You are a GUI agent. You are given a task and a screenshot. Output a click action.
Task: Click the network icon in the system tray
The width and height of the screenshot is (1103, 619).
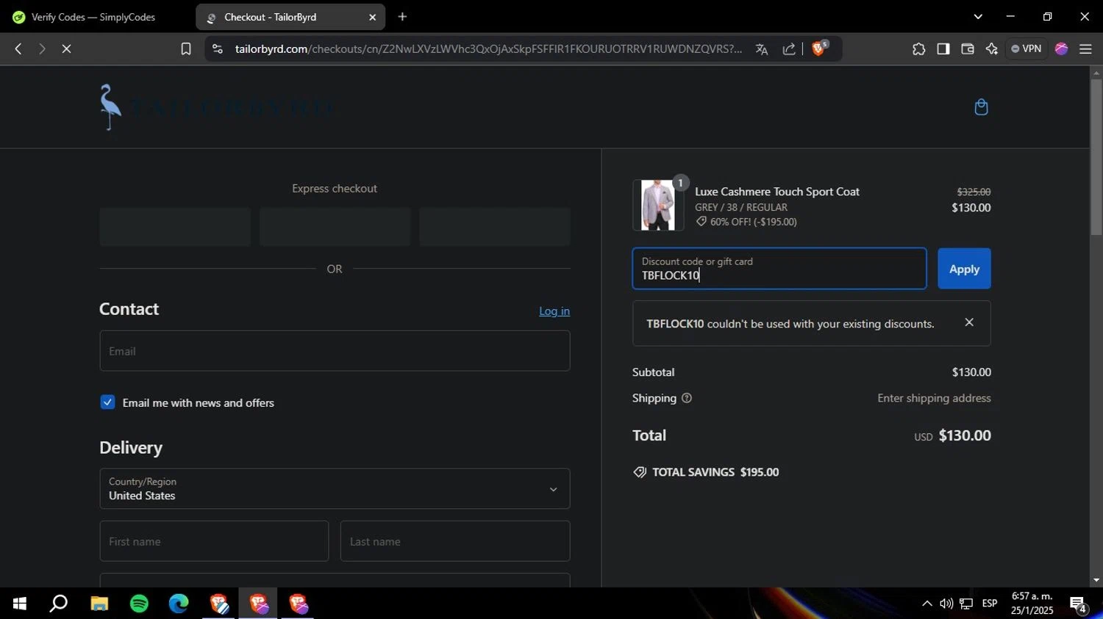(966, 604)
